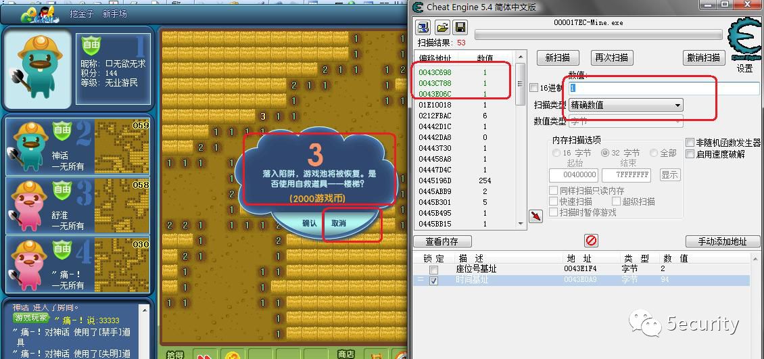Screen dimensions: 764x359
Task: Click the scan progress bar
Action: pos(598,34)
